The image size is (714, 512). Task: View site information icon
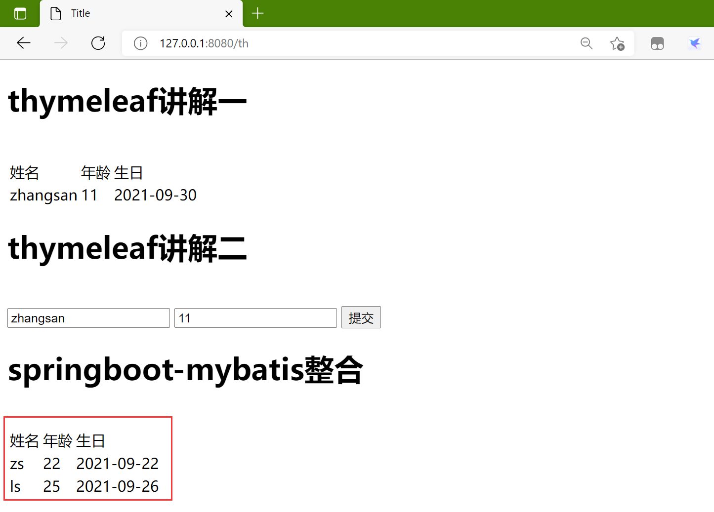click(140, 43)
